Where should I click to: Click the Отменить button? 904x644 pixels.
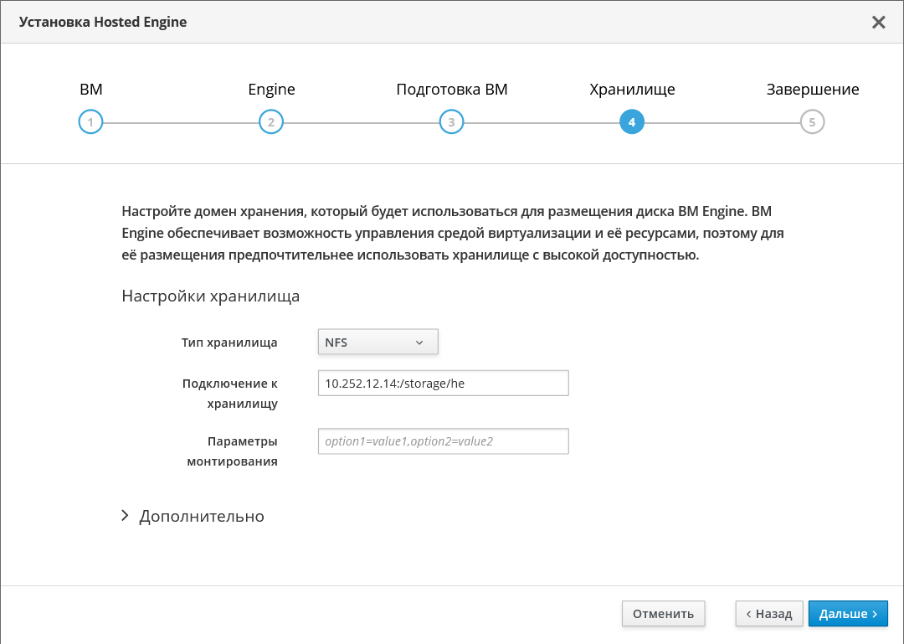pyautogui.click(x=663, y=613)
